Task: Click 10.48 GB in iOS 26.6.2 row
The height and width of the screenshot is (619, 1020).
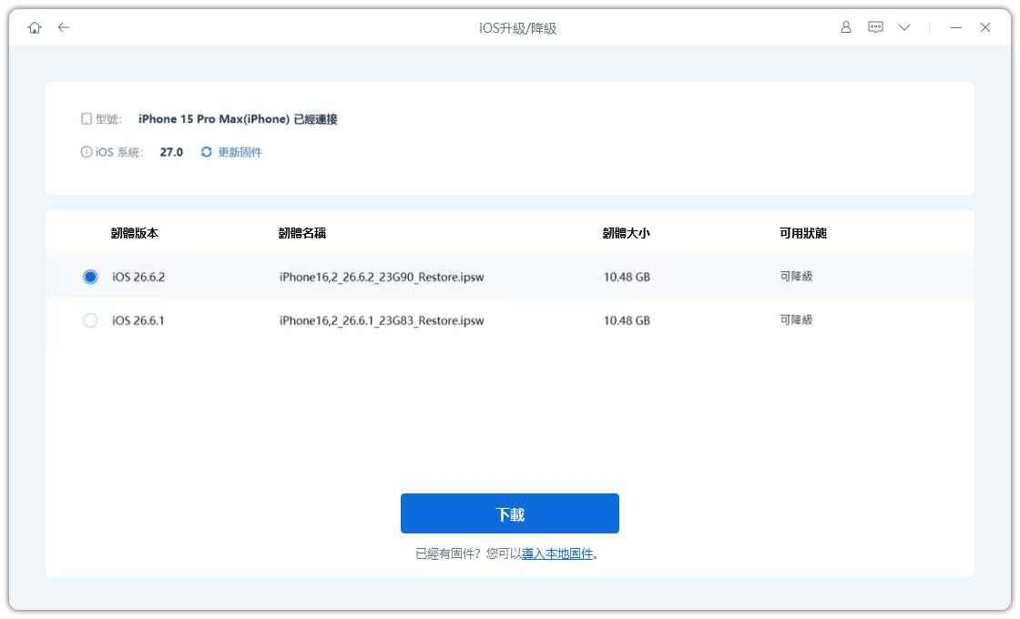Action: [x=627, y=277]
